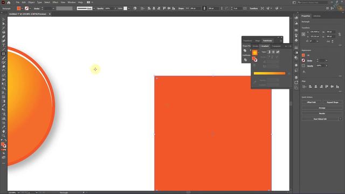Select the Zoom tool
The height and width of the screenshot is (194, 345).
click(x=4, y=136)
